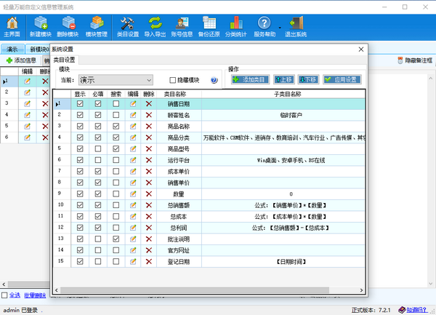The width and height of the screenshot is (436, 315).
Task: Click 添加信息 in the main window
Action: [21, 60]
